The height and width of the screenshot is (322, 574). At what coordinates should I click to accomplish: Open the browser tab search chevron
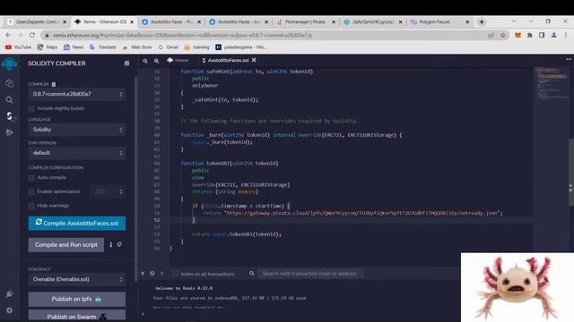coord(514,21)
